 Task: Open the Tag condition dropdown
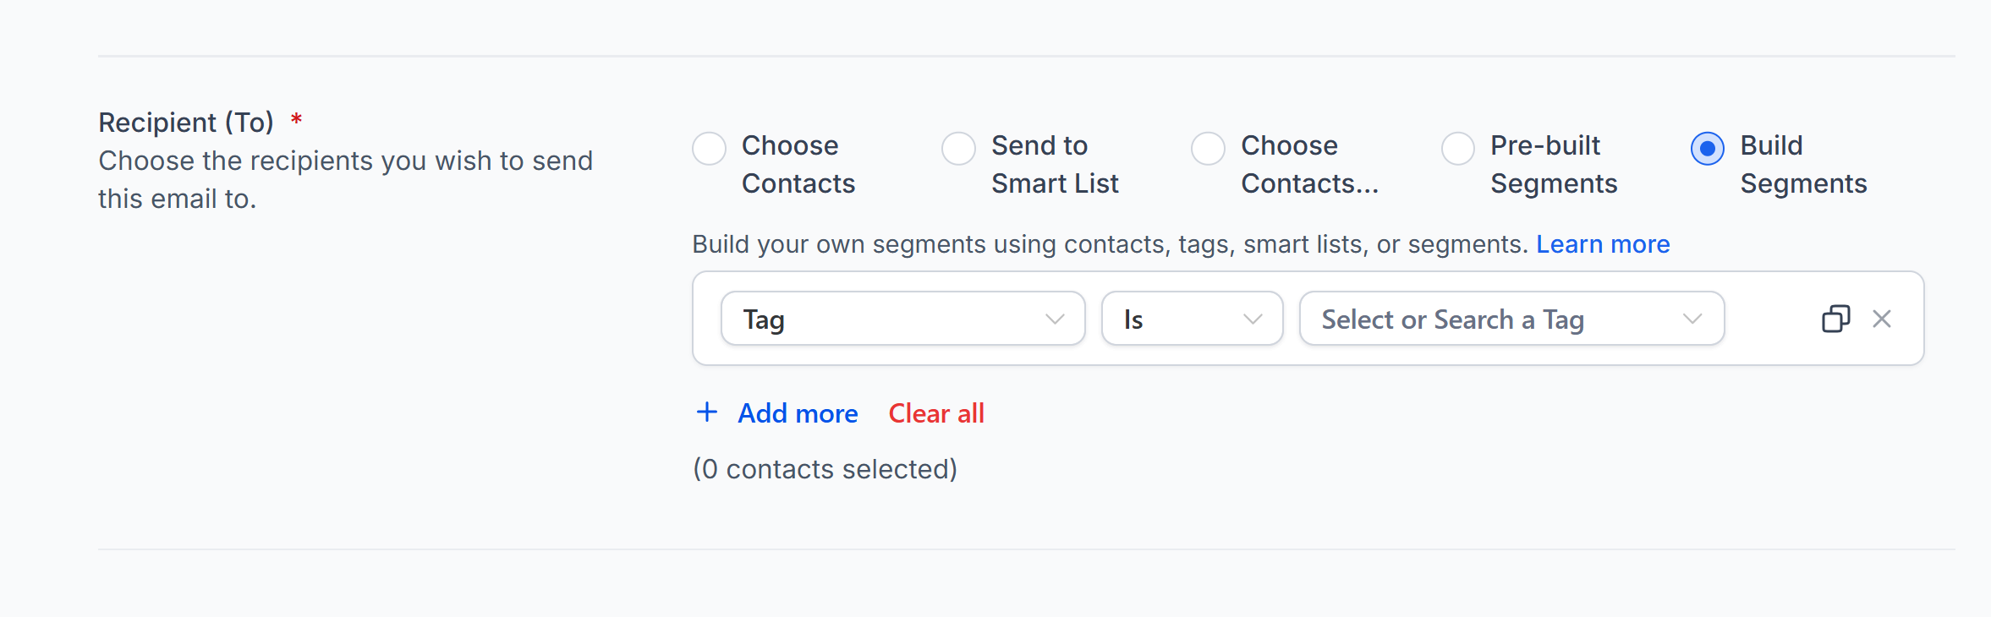(903, 319)
